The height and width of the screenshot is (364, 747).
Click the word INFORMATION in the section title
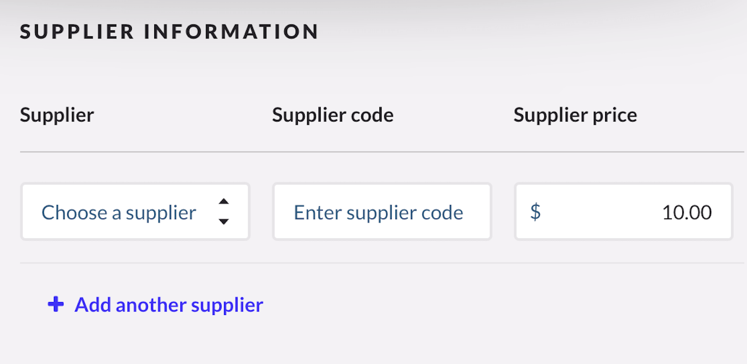point(232,31)
